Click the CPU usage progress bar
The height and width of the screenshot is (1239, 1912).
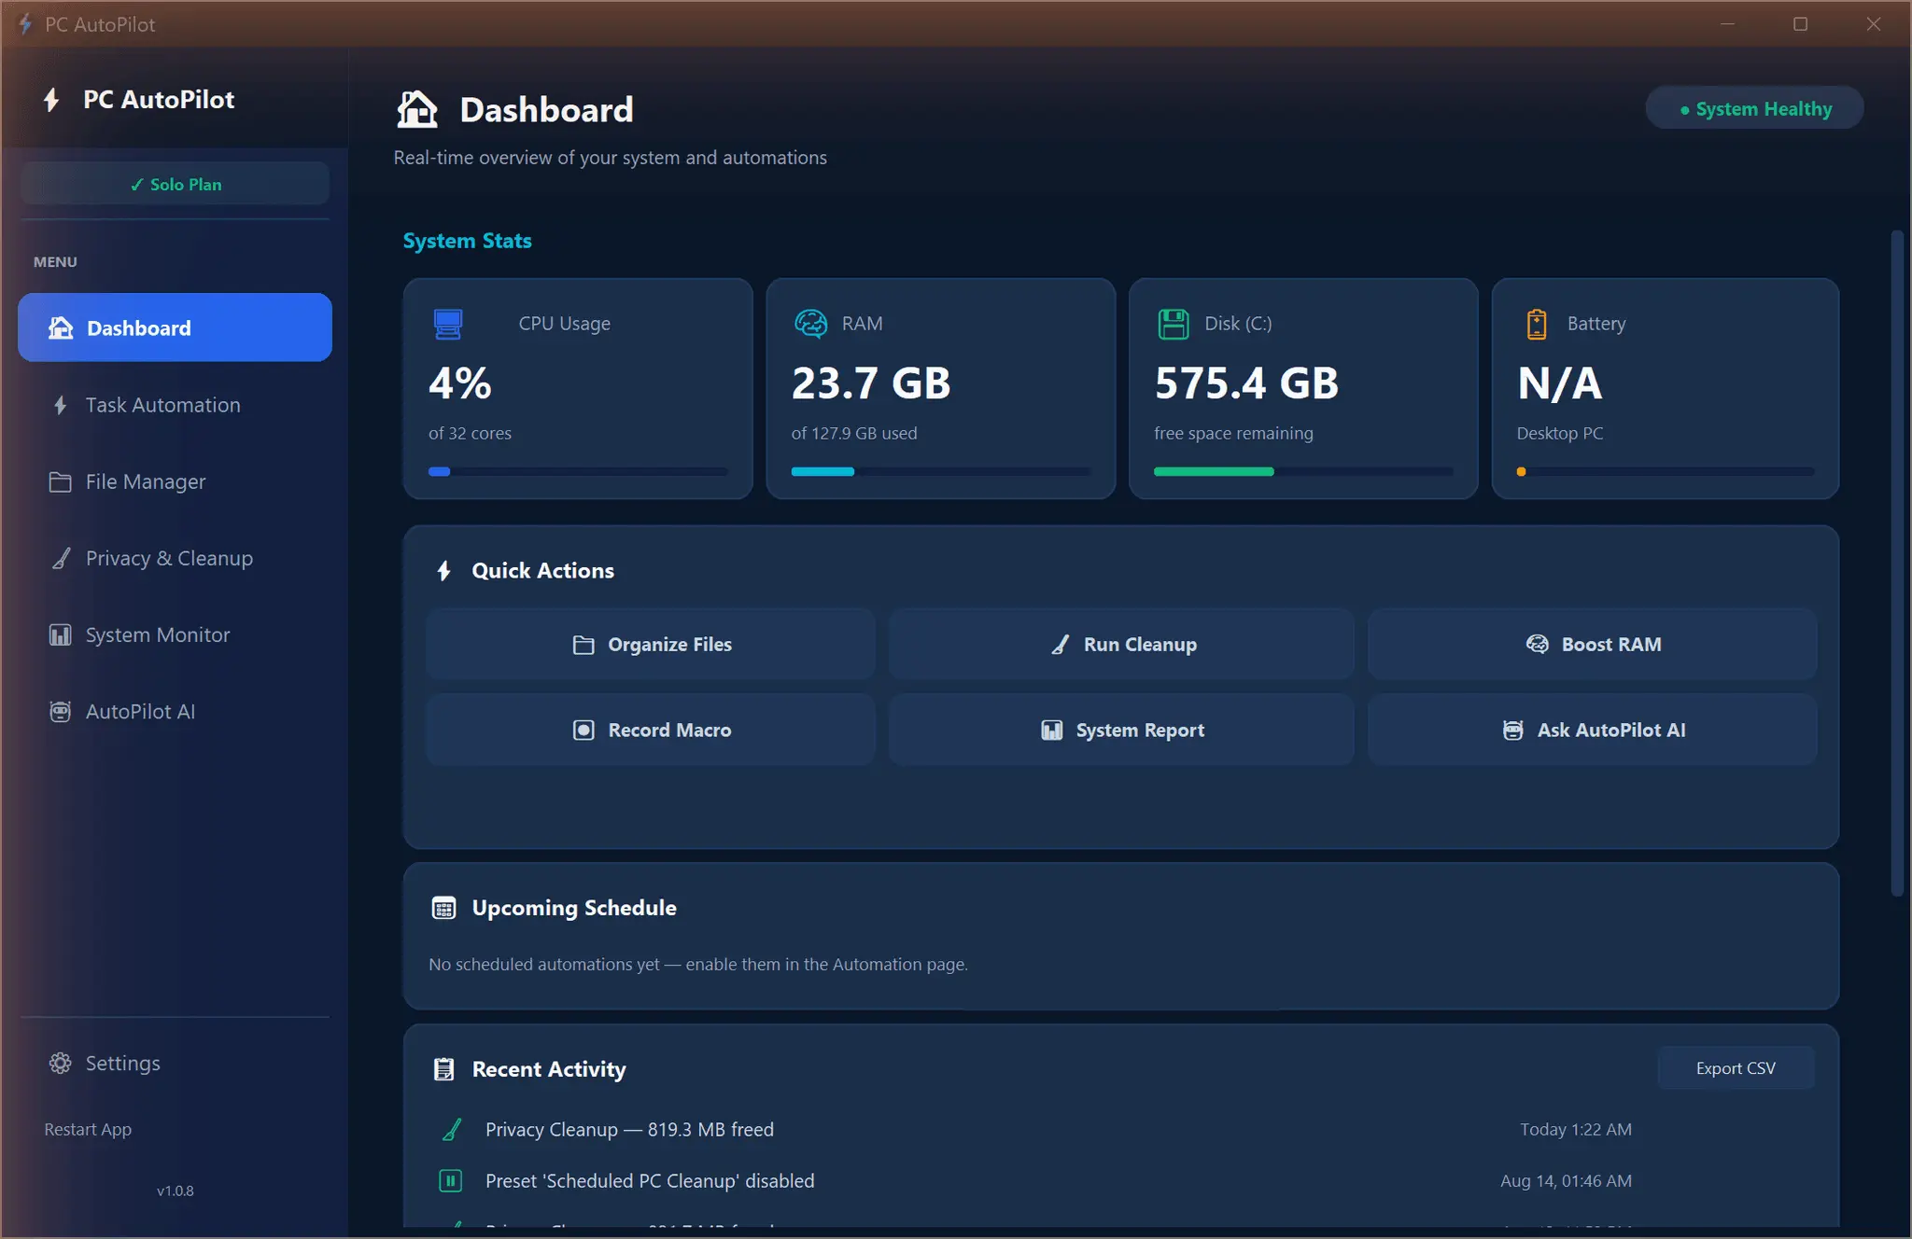pyautogui.click(x=578, y=472)
